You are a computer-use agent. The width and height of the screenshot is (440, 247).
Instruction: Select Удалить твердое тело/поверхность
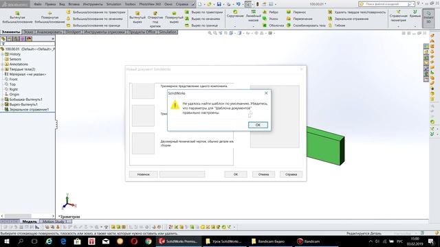(x=357, y=12)
